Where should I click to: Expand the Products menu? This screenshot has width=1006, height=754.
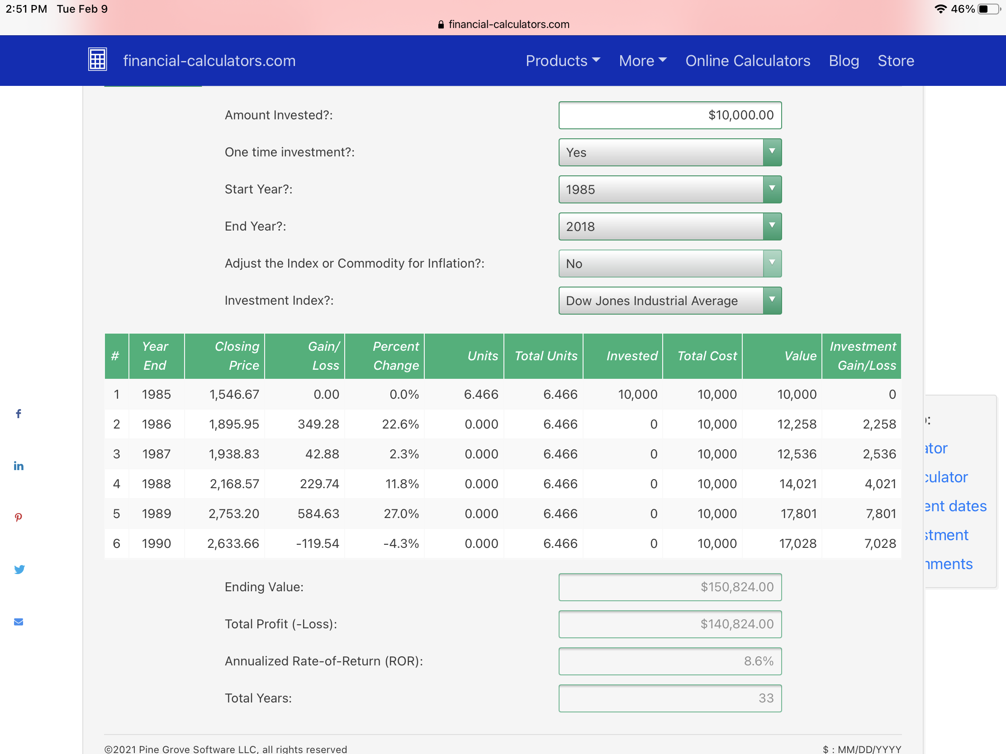coord(563,61)
